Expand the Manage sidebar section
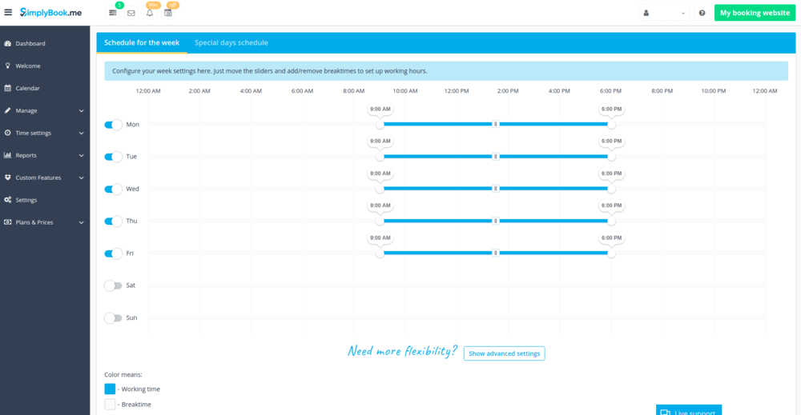 pyautogui.click(x=45, y=110)
